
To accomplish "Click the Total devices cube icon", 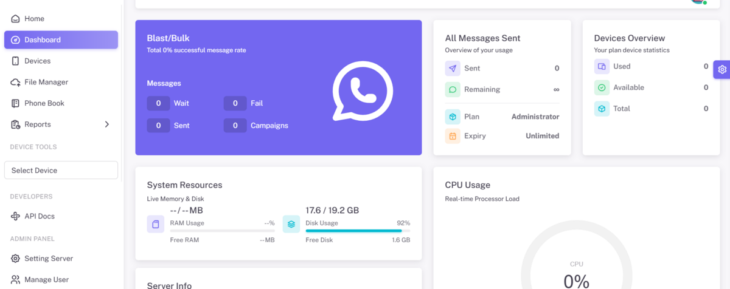I will click(x=602, y=109).
